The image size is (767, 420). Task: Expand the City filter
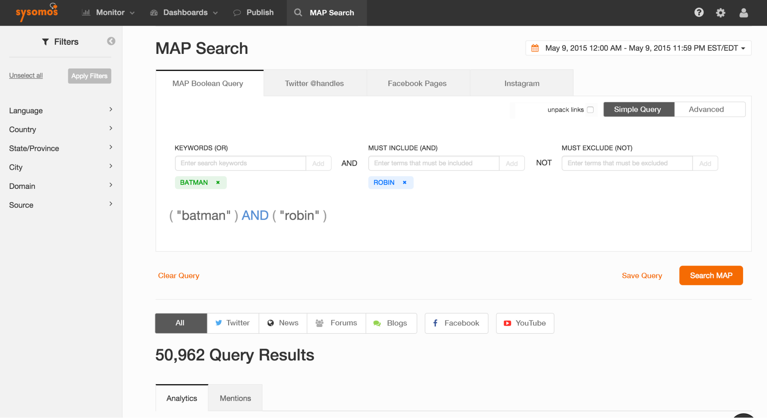[x=60, y=167]
